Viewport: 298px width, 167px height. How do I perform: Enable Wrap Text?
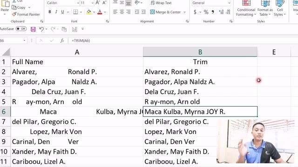coord(161,3)
